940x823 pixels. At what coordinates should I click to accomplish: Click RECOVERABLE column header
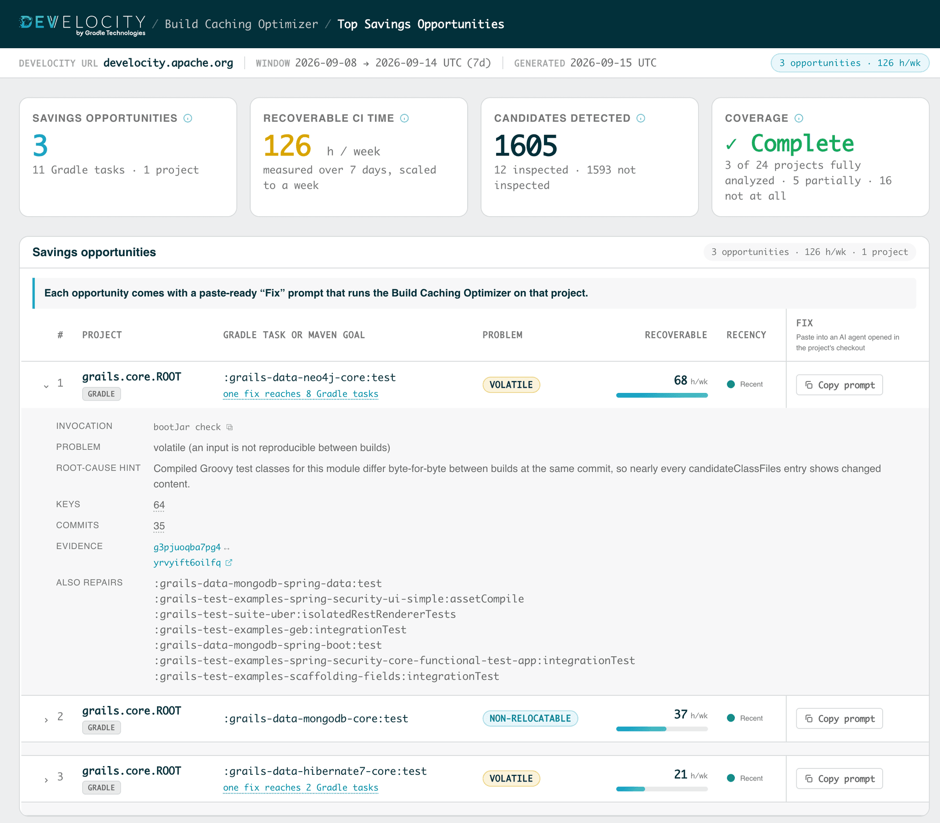click(676, 335)
